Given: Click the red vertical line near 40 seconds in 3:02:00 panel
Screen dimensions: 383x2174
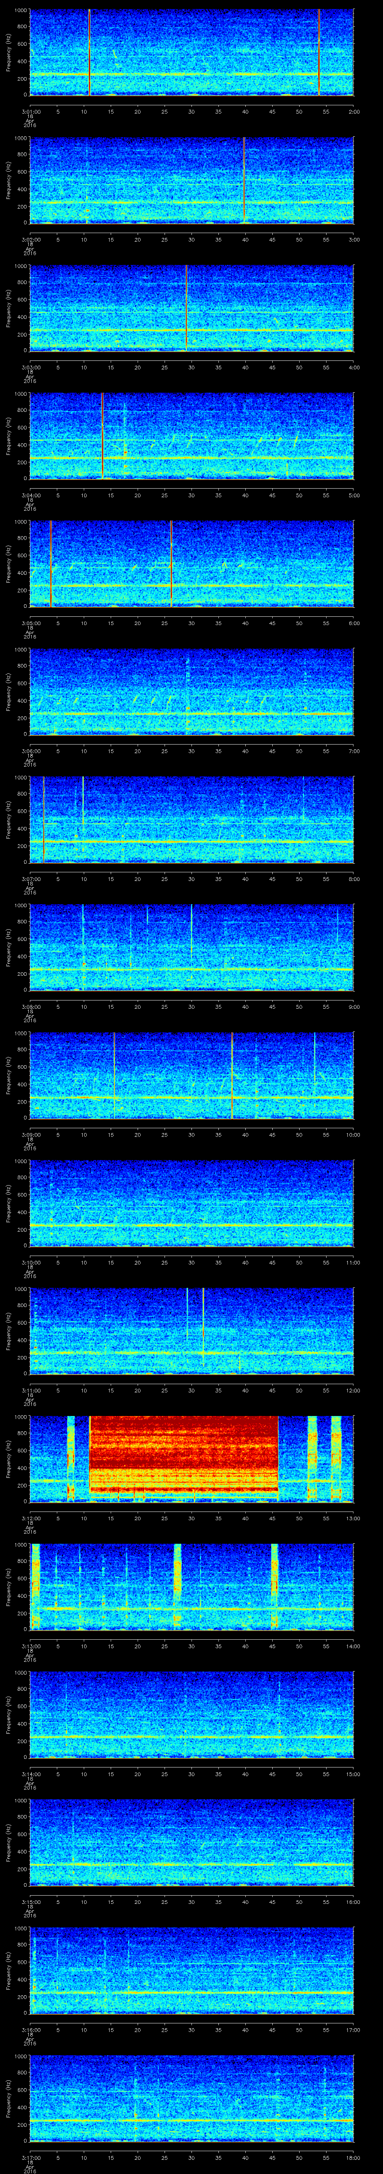Looking at the screenshot, I should tap(244, 180).
